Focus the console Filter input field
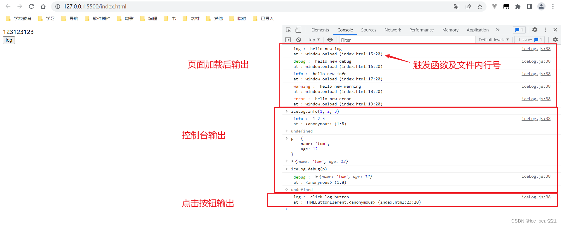This screenshot has width=561, height=226. pyautogui.click(x=407, y=40)
